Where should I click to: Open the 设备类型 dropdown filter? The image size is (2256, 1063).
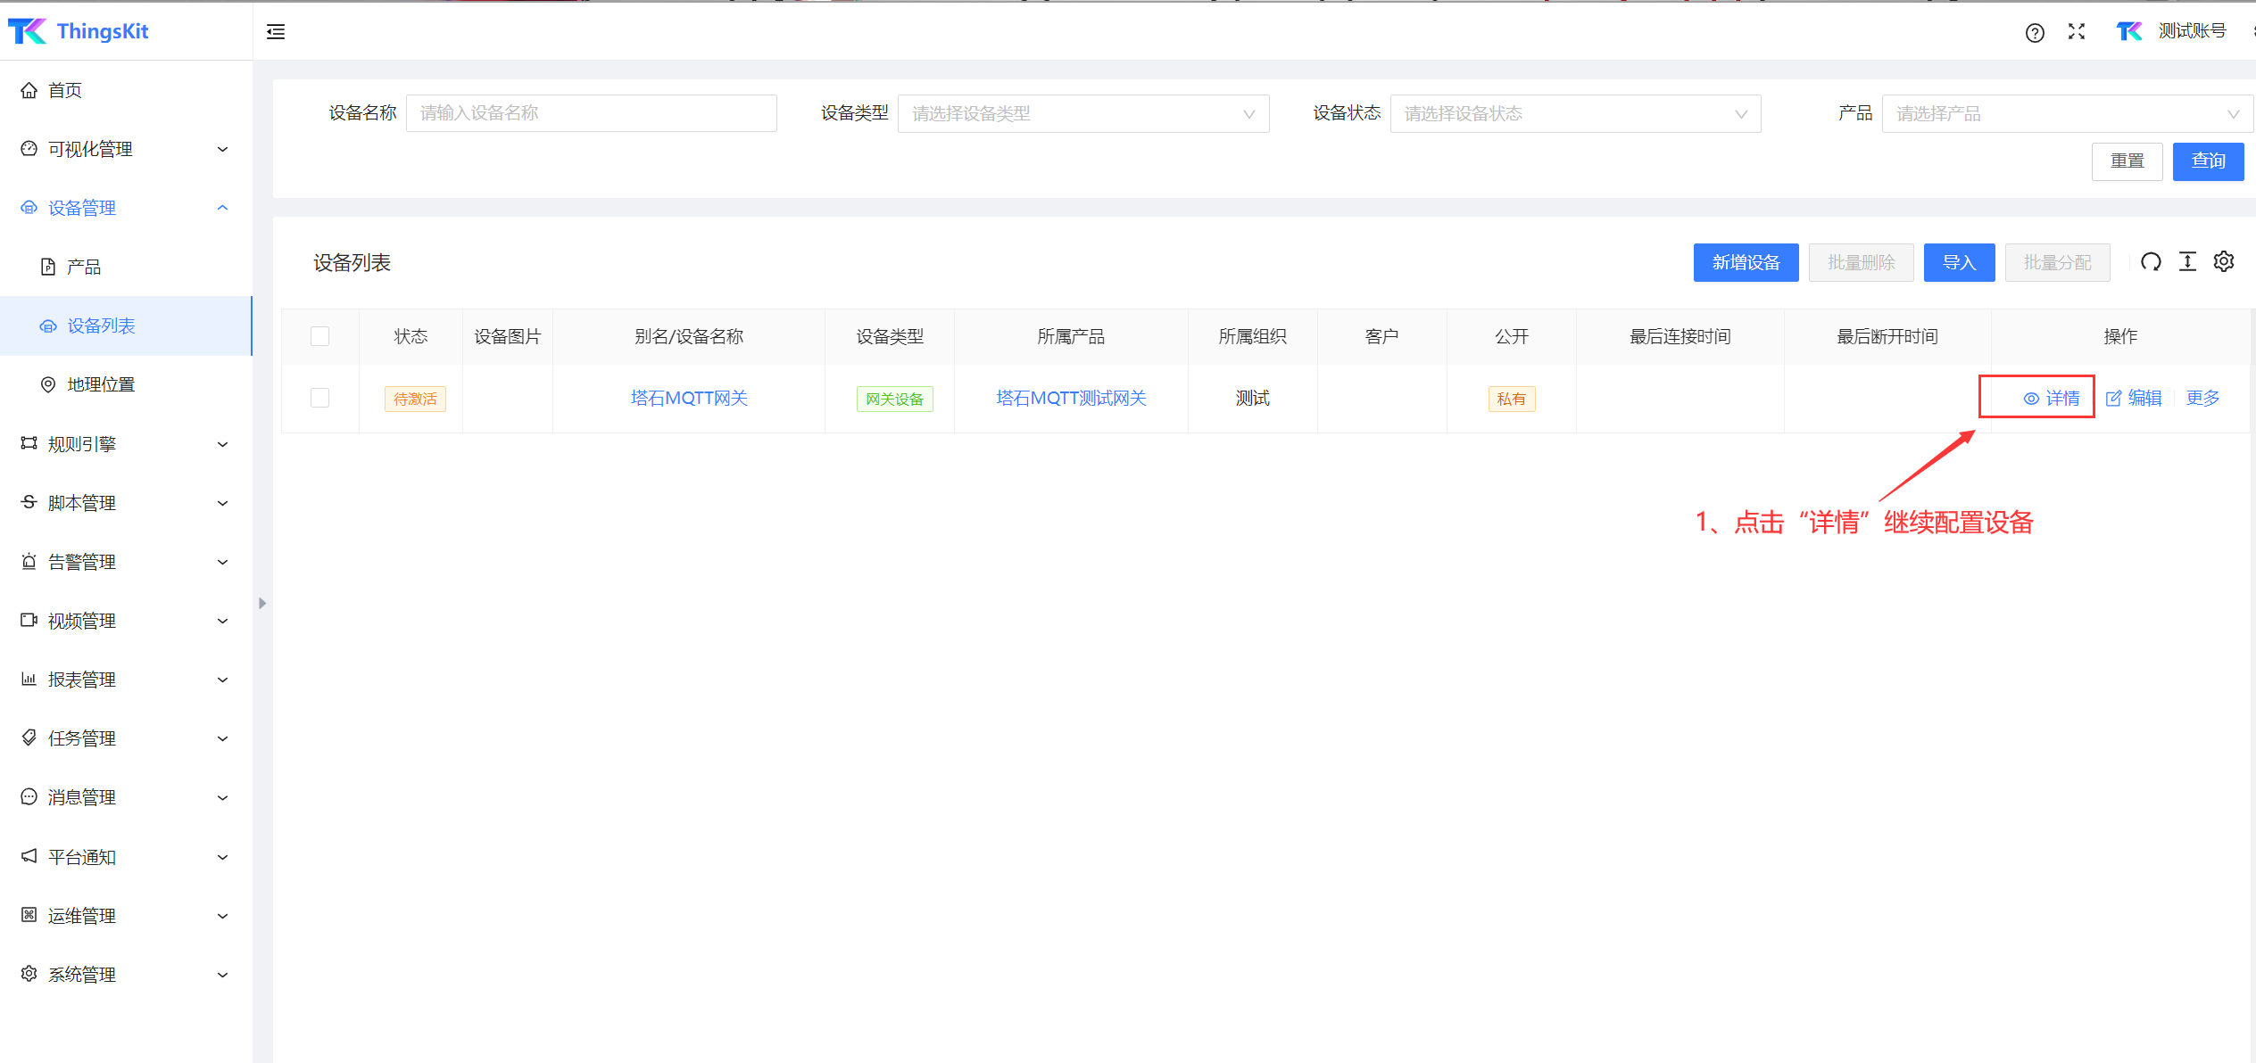click(x=1082, y=114)
